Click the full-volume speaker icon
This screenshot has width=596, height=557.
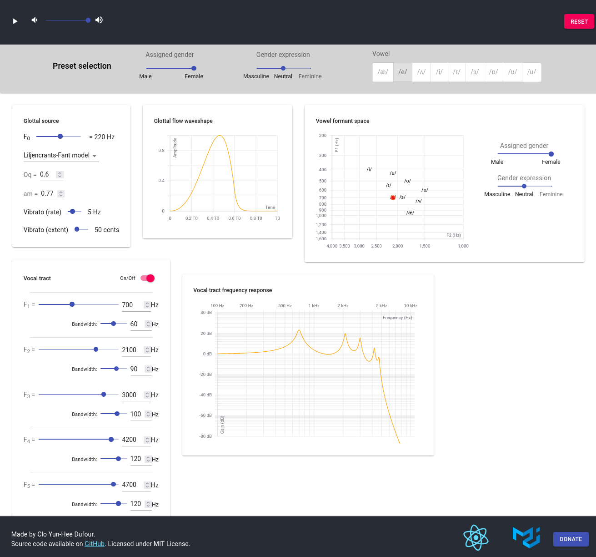(99, 20)
